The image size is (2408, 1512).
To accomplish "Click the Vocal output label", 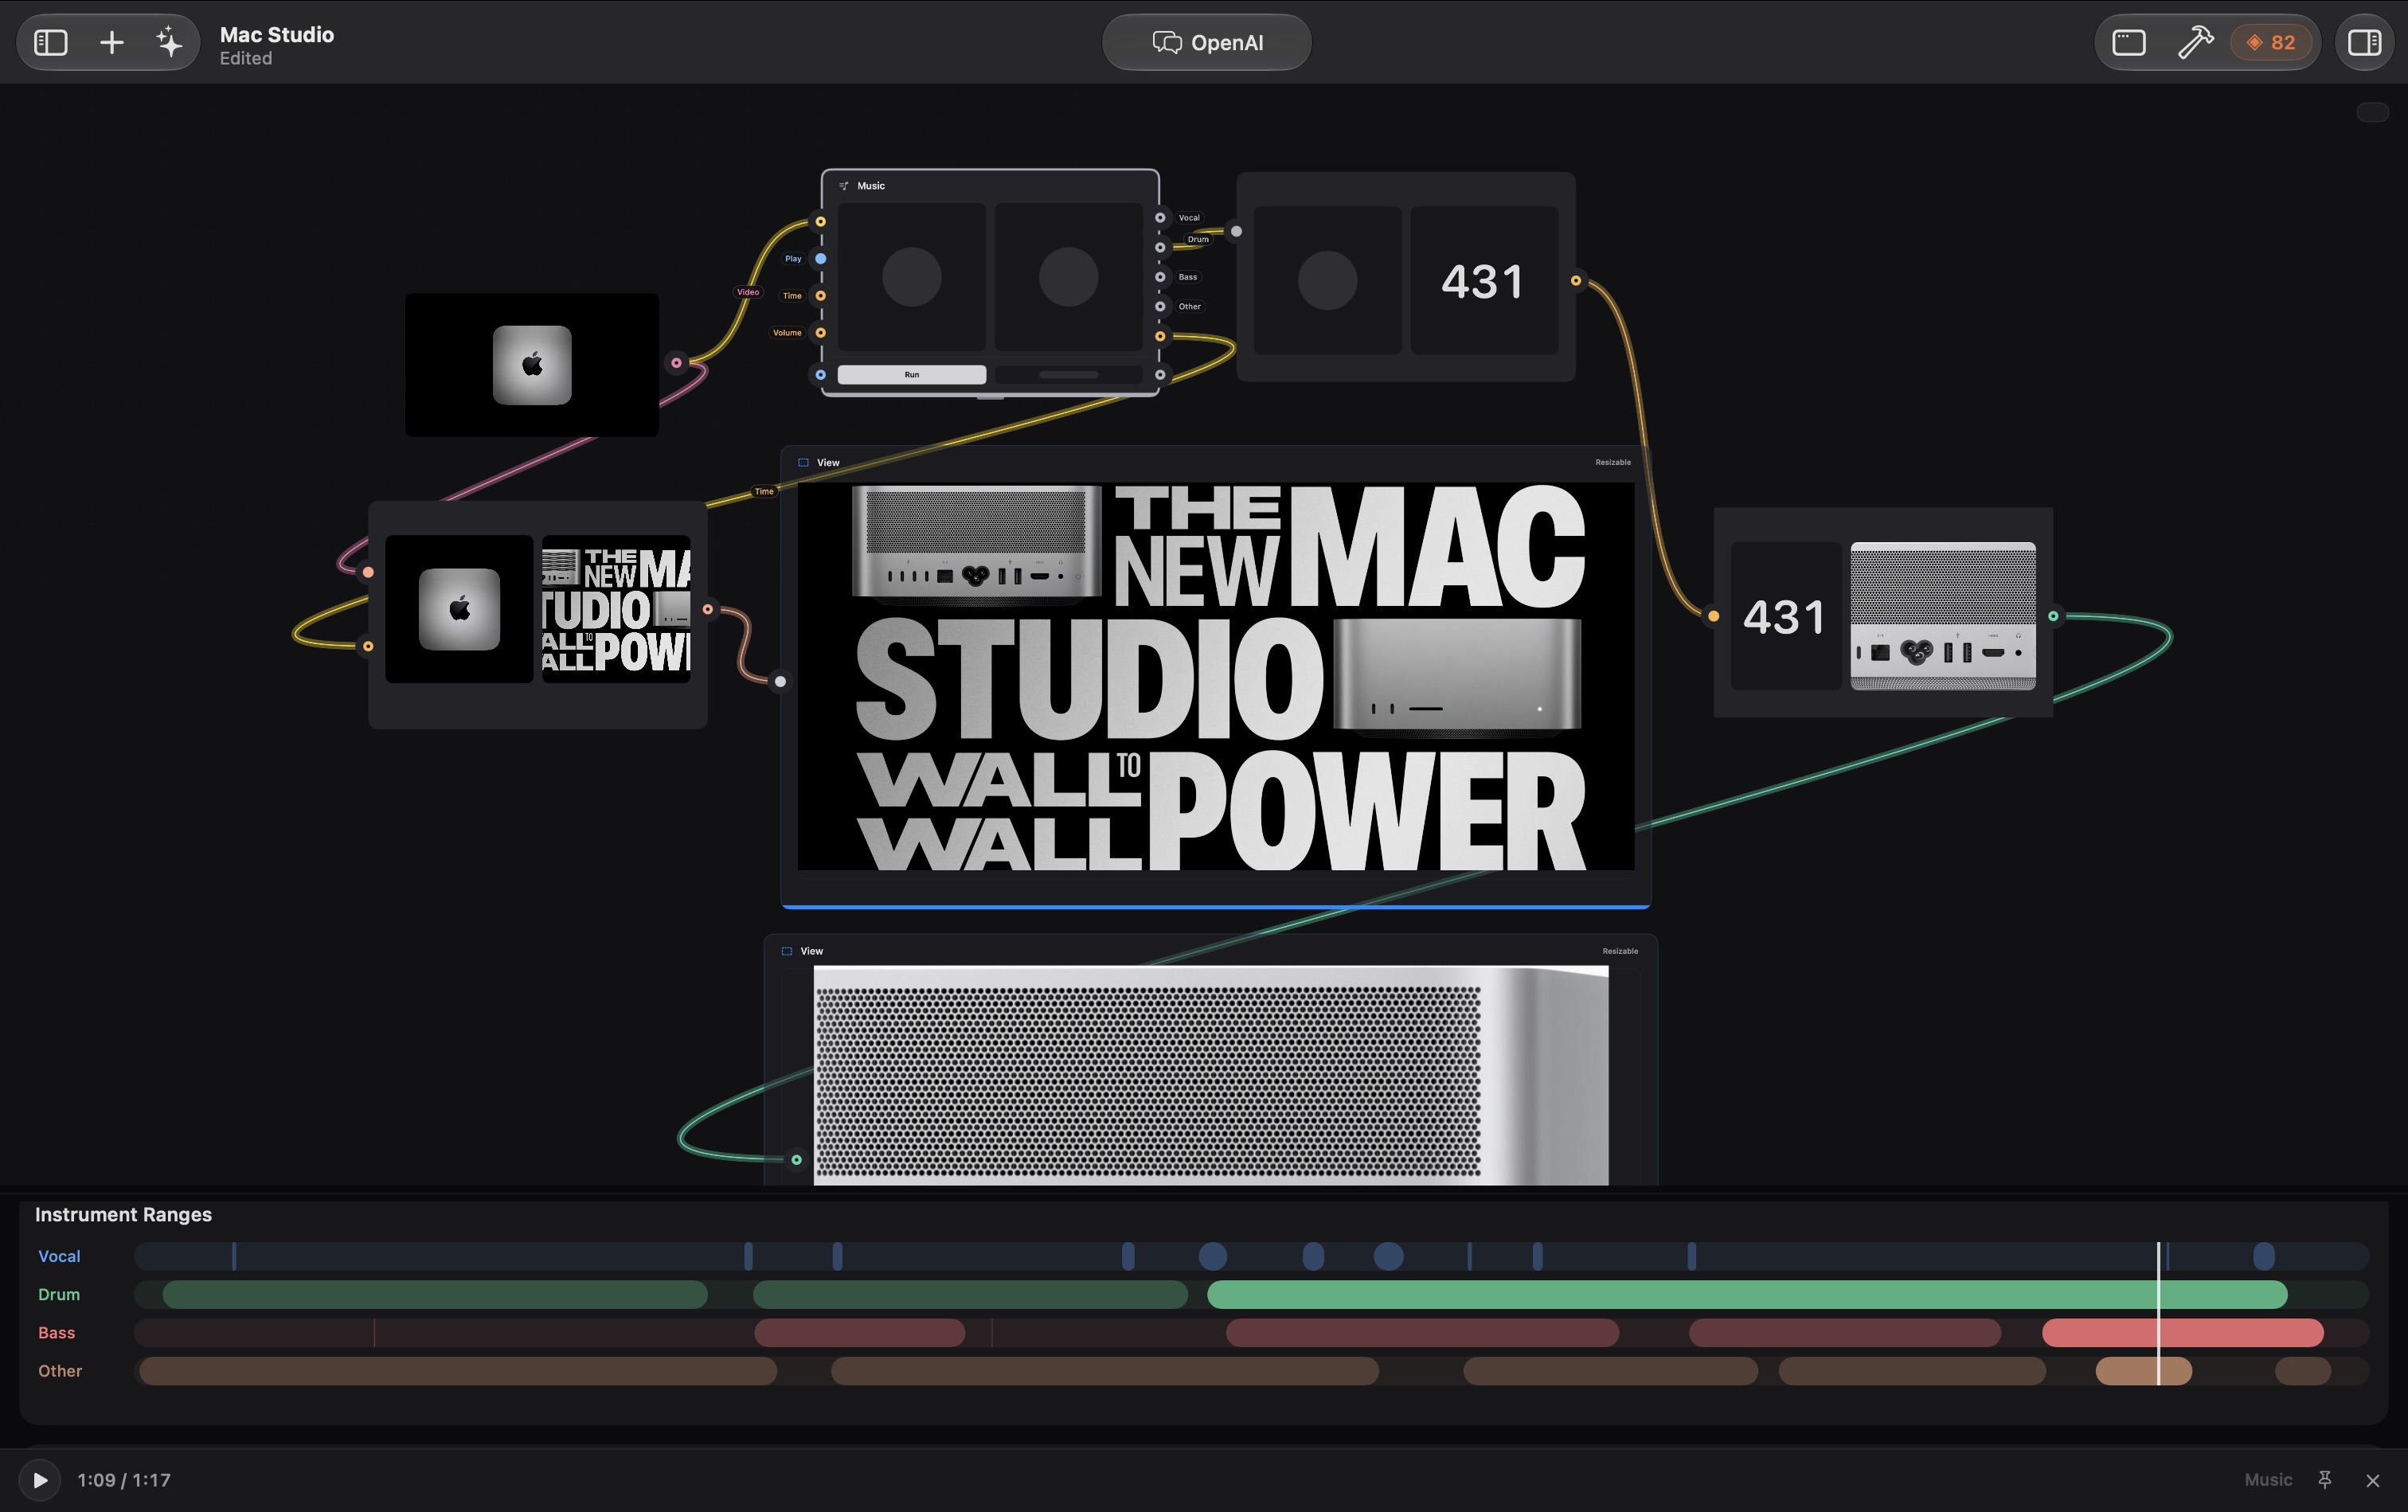I will point(1189,218).
